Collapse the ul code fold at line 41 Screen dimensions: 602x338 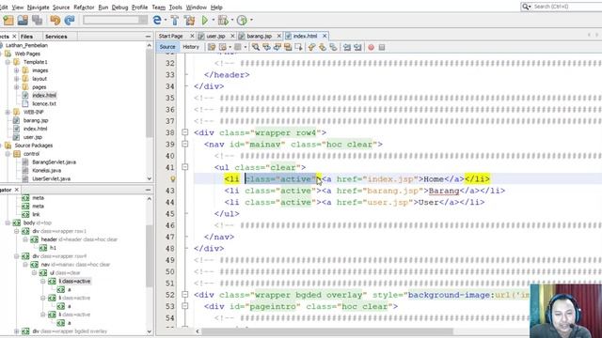tap(184, 167)
